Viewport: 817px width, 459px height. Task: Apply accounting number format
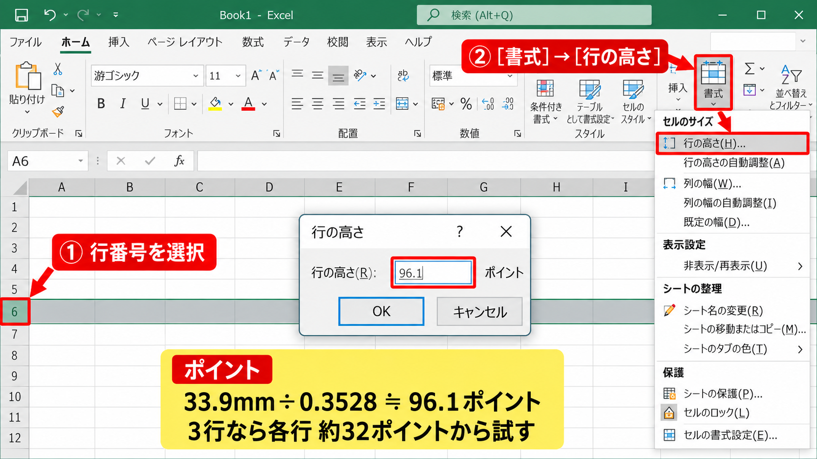pos(438,103)
